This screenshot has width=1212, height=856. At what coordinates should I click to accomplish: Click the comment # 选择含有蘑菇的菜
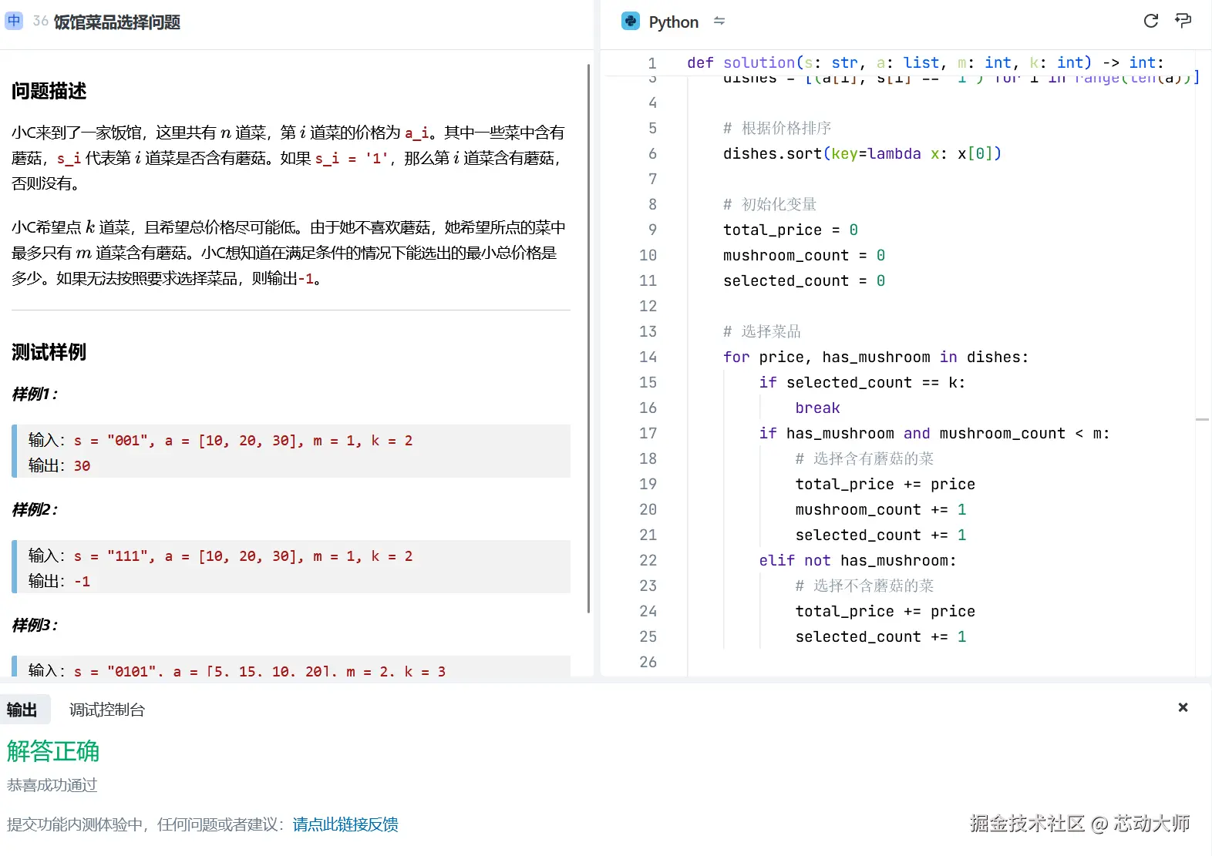864,458
